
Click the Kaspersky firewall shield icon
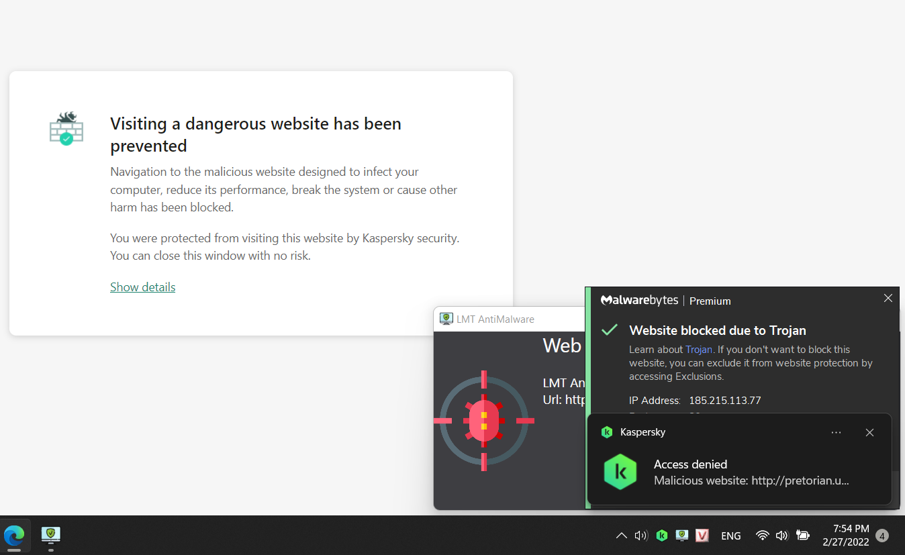[66, 129]
